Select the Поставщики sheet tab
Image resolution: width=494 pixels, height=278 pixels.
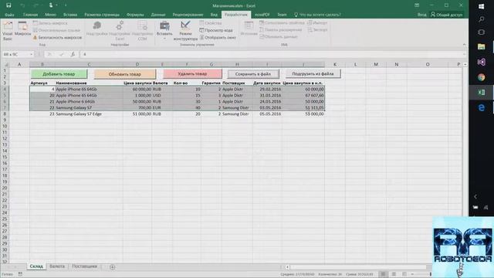pos(84,266)
